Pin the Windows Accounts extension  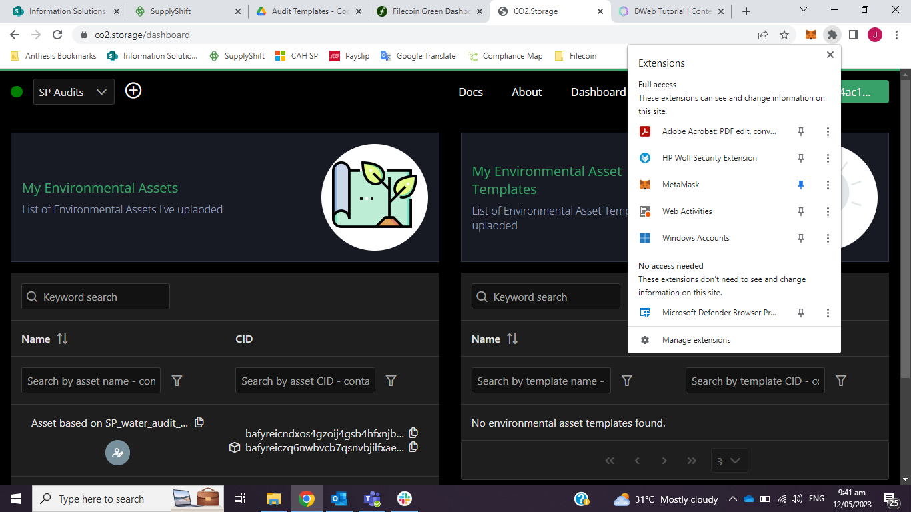tap(800, 238)
